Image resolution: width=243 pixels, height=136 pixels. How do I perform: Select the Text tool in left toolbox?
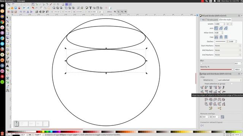[8, 66]
